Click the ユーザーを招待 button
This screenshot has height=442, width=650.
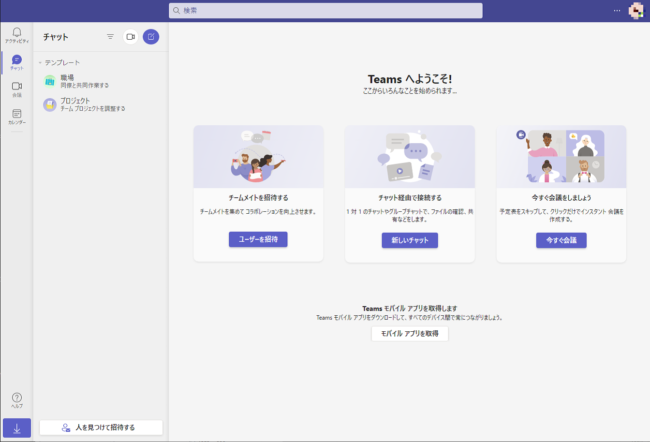258,239
